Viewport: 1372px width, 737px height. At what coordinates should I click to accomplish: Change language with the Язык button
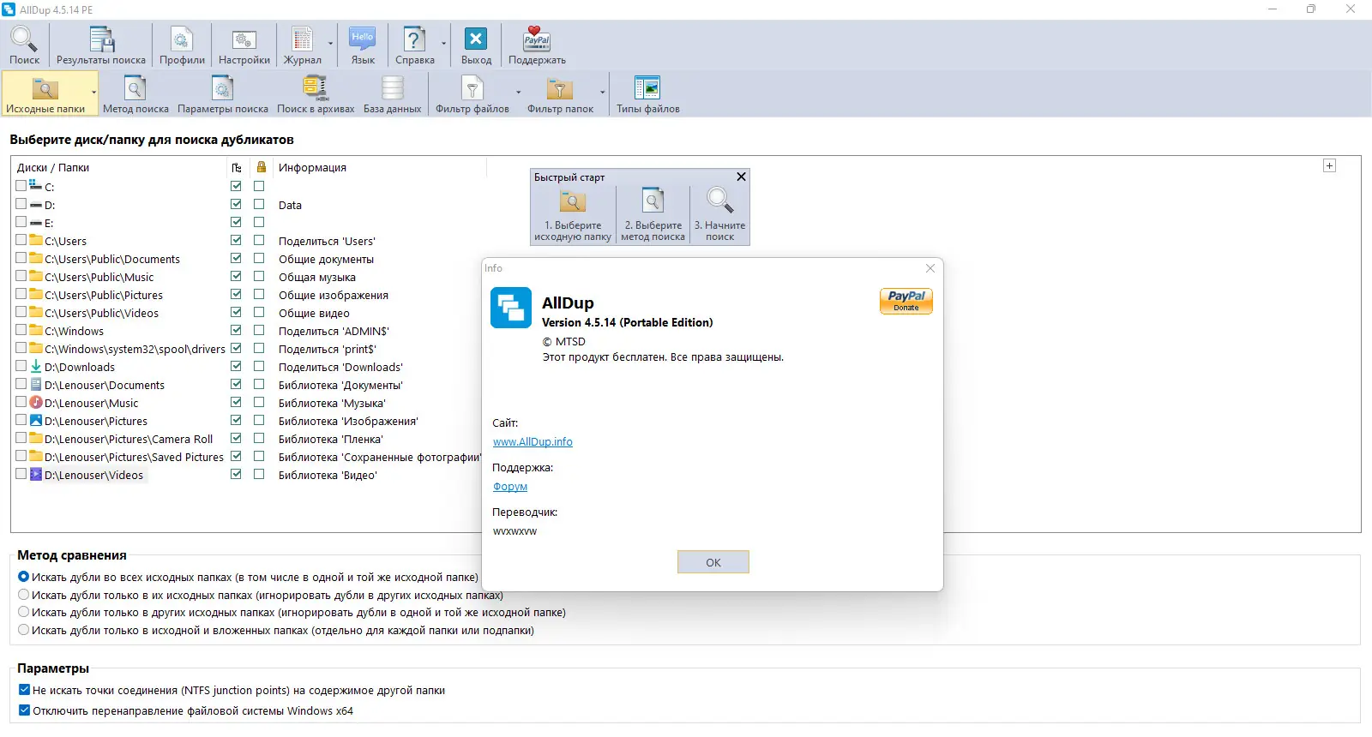[363, 45]
